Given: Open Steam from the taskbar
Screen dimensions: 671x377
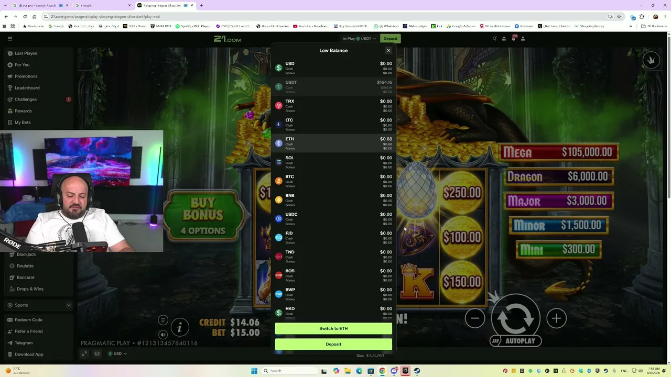Looking at the screenshot, I should click(417, 371).
